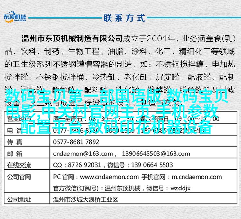Click the 公司官网 row label
The width and height of the screenshot is (241, 219).
(x=19, y=177)
